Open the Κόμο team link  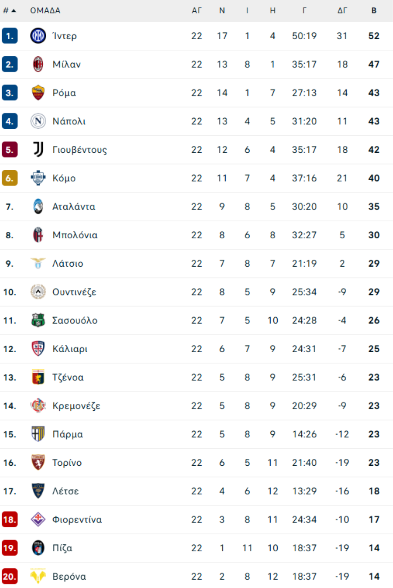[x=64, y=178]
